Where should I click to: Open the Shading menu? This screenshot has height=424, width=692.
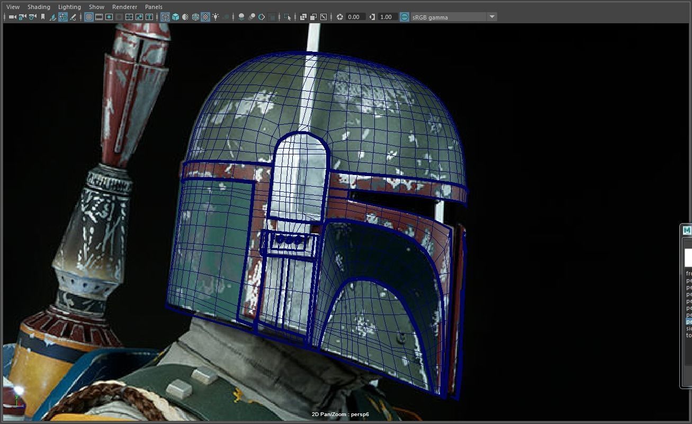pos(39,7)
